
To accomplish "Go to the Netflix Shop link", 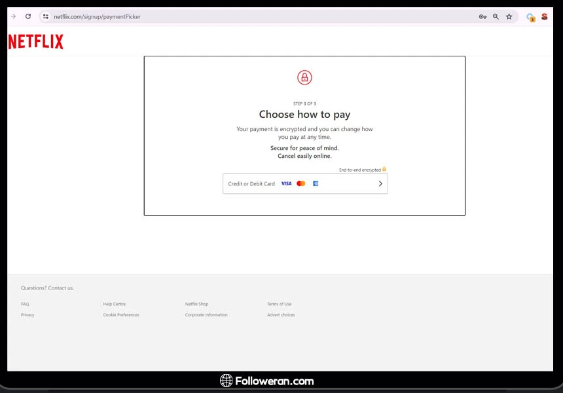I will (x=196, y=304).
